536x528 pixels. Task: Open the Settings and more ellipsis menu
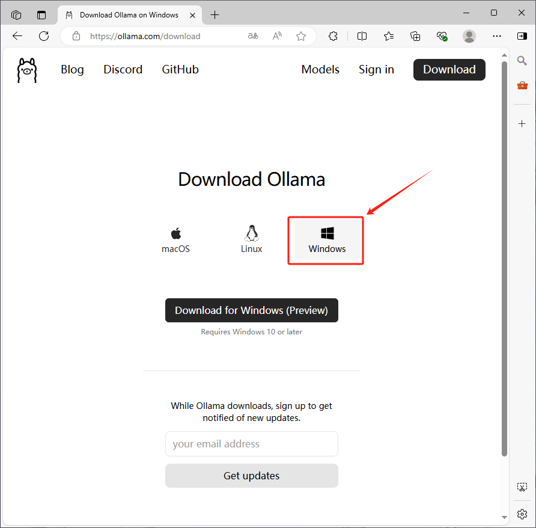[497, 36]
